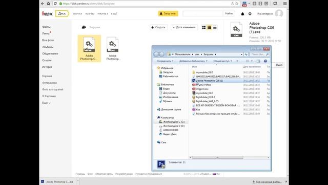Sort by Дата изменения column in Explorer
The image size is (328, 185).
coord(252,67)
